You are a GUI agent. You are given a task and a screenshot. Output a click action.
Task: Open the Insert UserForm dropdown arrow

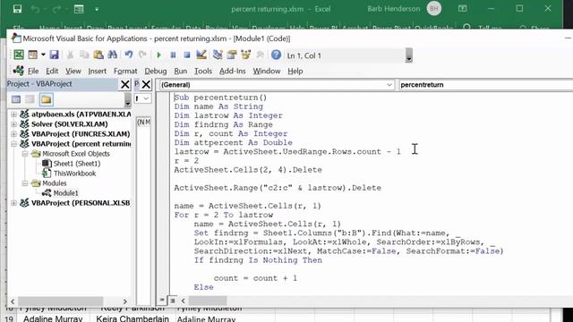click(x=43, y=55)
